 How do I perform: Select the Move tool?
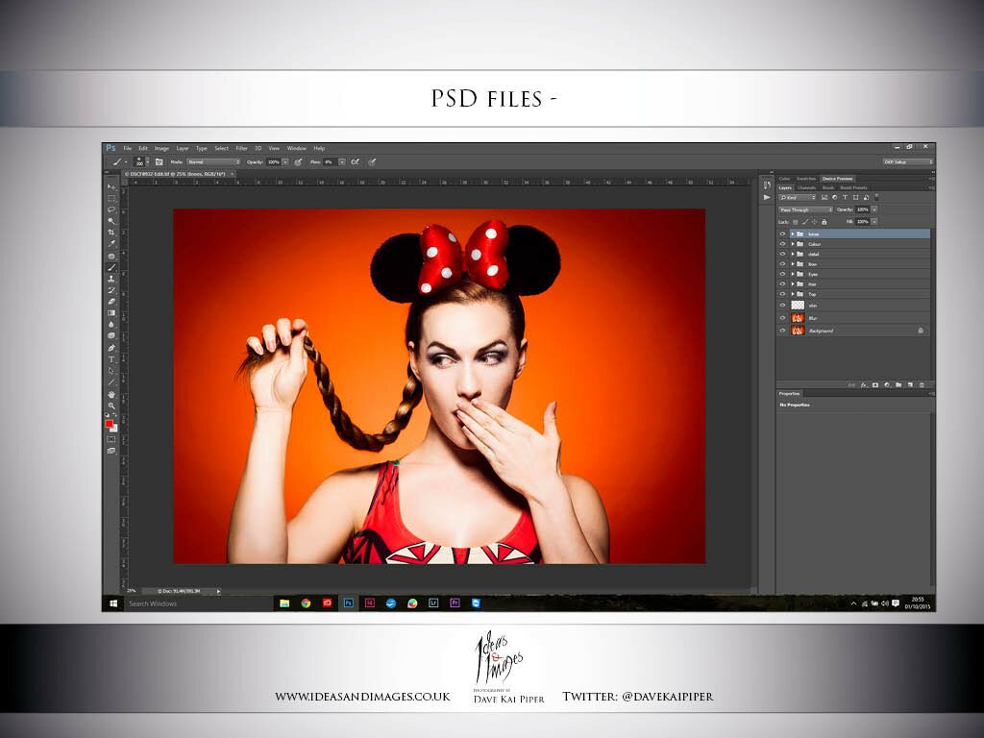(111, 187)
